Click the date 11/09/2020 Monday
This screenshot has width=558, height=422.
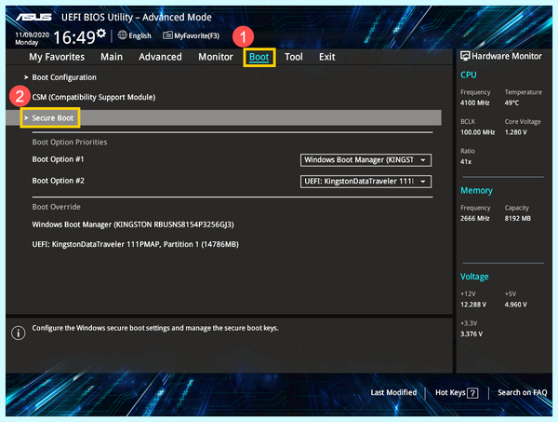coord(32,38)
